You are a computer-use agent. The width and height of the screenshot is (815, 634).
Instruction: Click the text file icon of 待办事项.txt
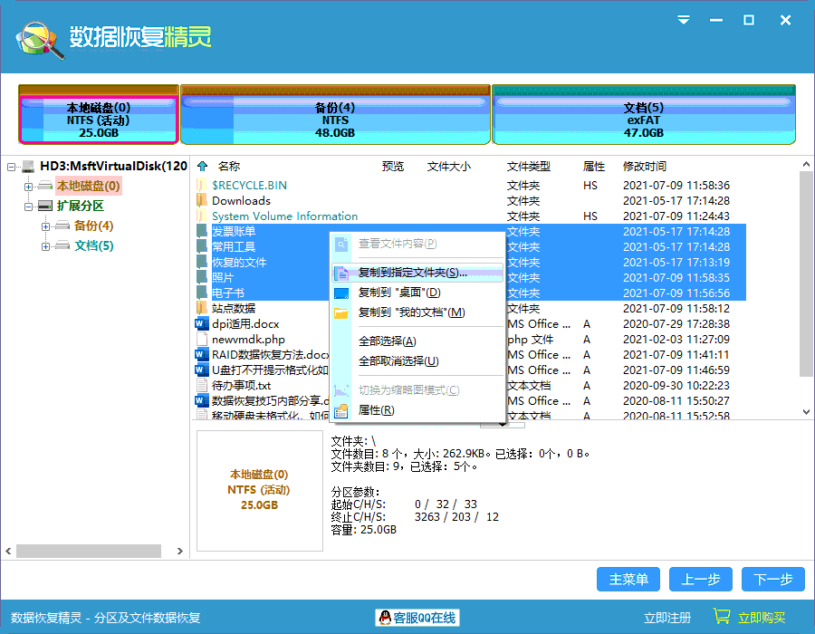click(202, 385)
